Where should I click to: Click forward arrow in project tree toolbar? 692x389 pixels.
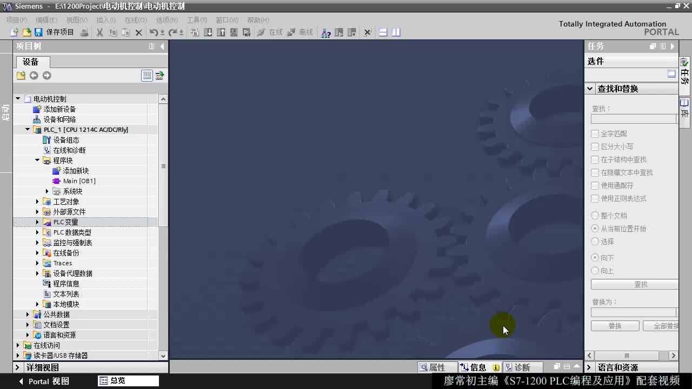click(46, 76)
